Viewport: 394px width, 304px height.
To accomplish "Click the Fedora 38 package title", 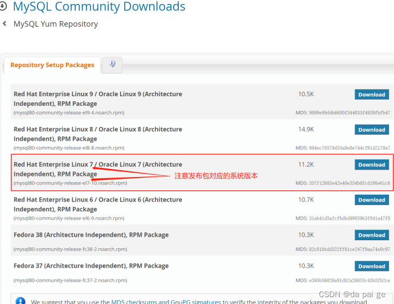I will pyautogui.click(x=91, y=235).
